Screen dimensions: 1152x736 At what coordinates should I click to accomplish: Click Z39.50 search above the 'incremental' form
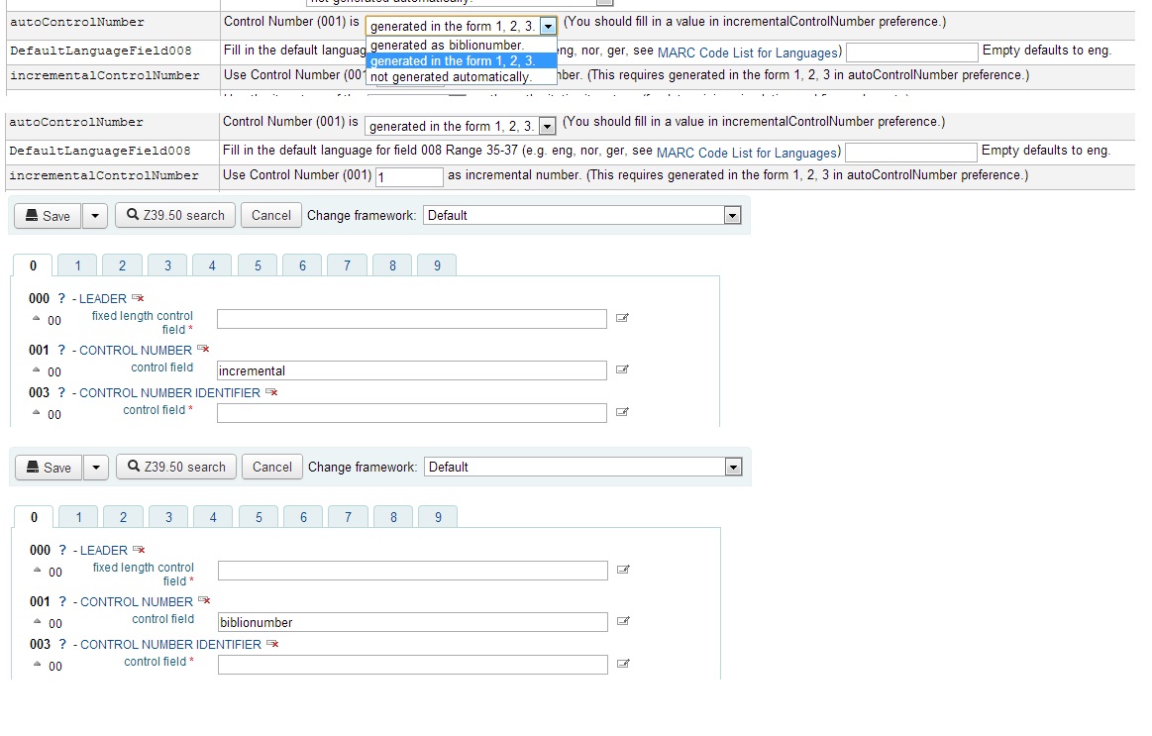175,216
